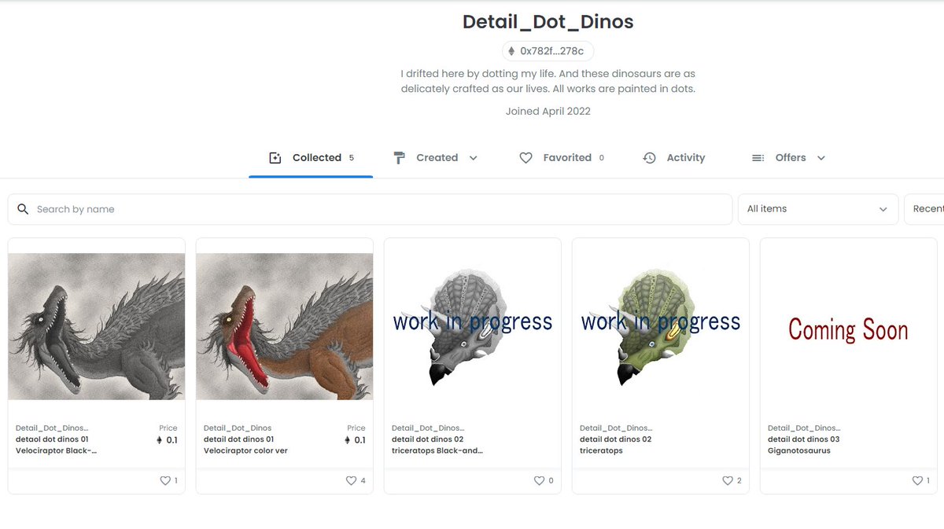
Task: Click 'Giganotosaurus' name text
Action: tap(799, 451)
